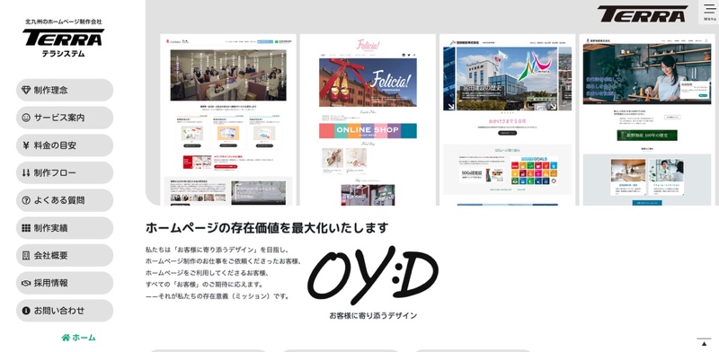This screenshot has height=352, width=719.
Task: Open the office-staff website thumbnail
Action: tap(228, 119)
